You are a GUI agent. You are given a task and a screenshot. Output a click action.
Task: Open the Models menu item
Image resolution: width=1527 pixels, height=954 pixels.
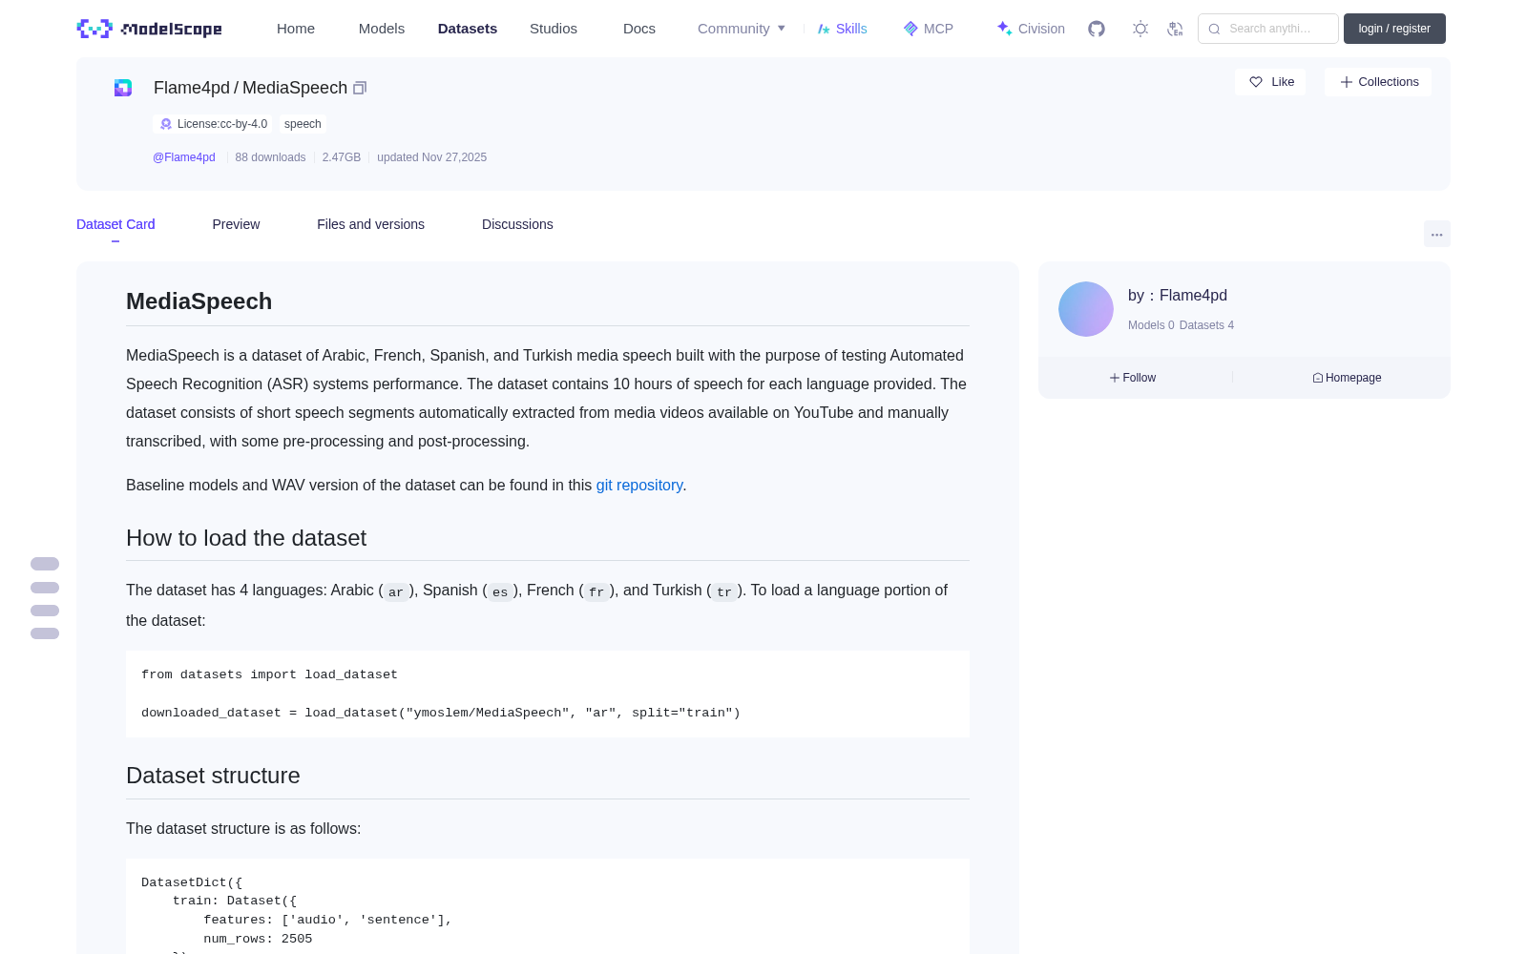pyautogui.click(x=382, y=29)
